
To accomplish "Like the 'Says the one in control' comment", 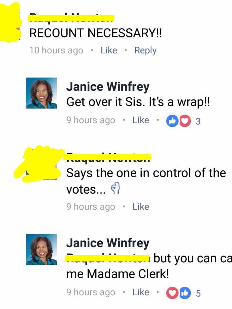I will [141, 207].
